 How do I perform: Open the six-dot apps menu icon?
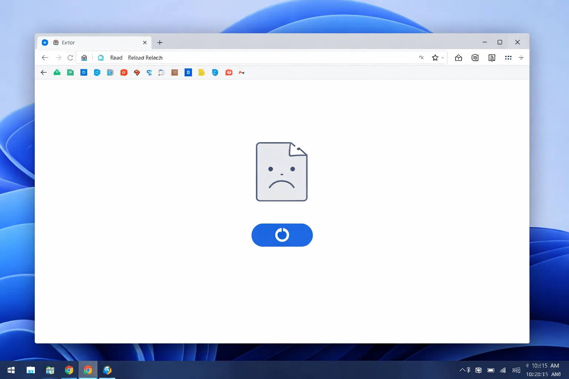click(x=508, y=58)
